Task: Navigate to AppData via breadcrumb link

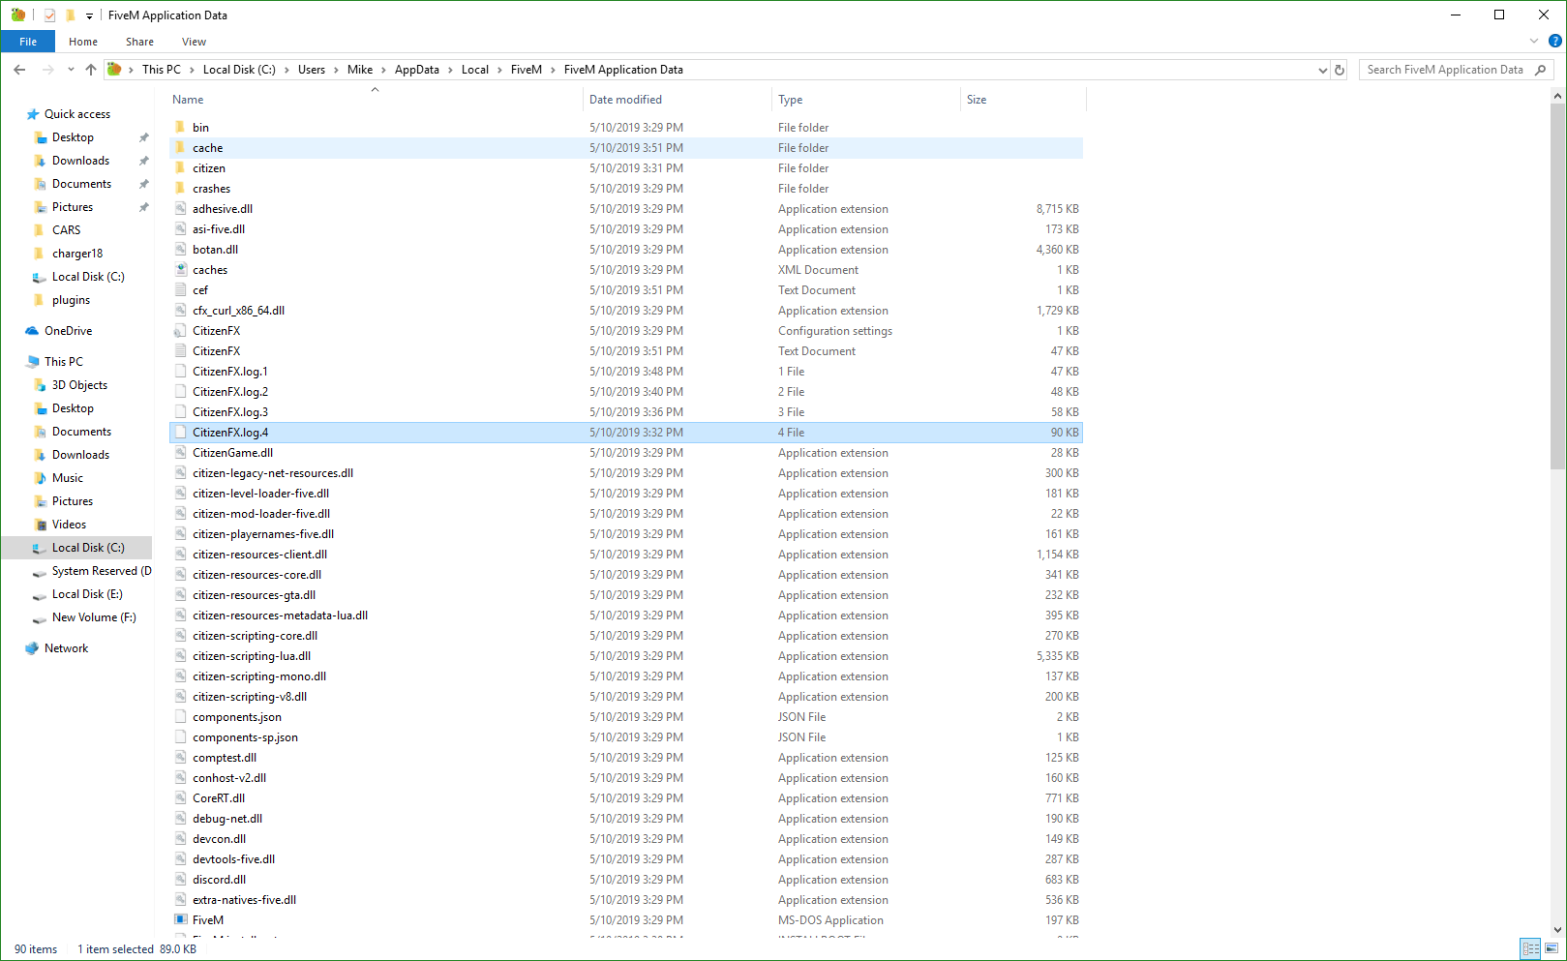Action: click(417, 69)
